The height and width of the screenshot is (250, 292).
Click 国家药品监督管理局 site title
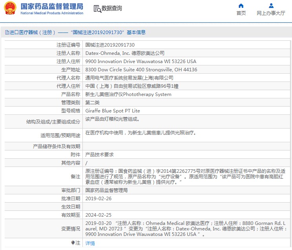[52, 6]
